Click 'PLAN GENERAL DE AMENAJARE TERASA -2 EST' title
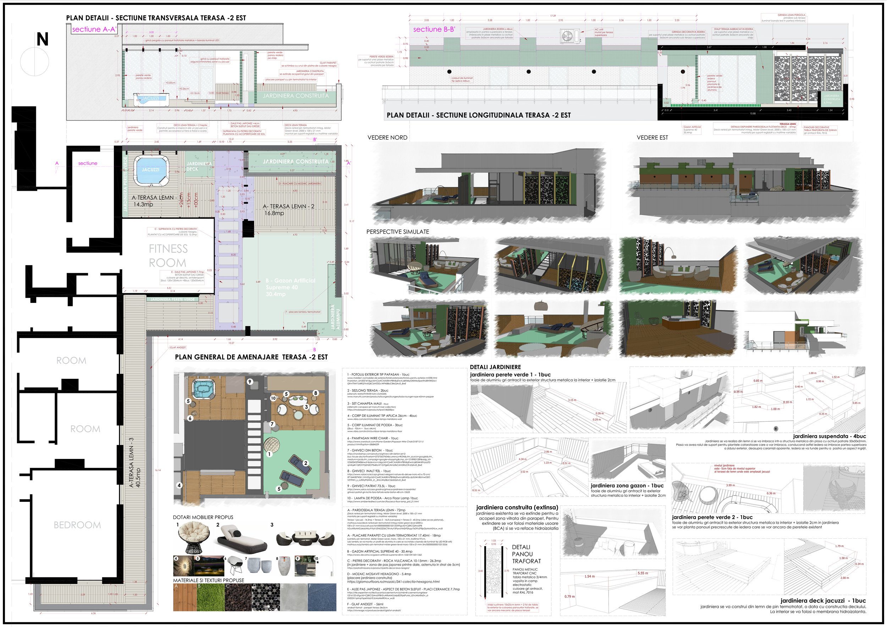This screenshot has height=627, width=887. point(251,357)
